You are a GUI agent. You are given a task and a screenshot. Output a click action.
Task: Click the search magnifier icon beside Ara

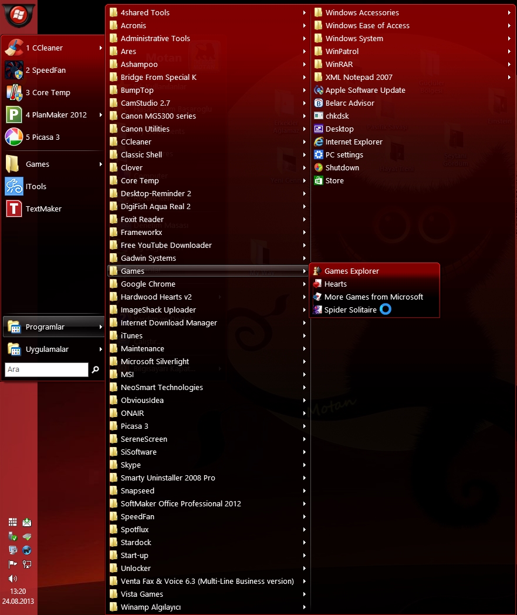(x=95, y=369)
